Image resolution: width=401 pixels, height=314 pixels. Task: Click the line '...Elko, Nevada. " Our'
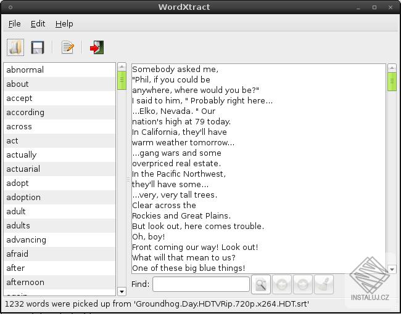coord(174,111)
